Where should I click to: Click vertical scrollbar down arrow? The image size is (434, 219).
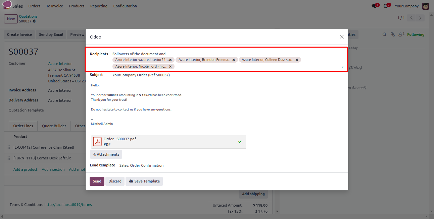tap(277, 211)
